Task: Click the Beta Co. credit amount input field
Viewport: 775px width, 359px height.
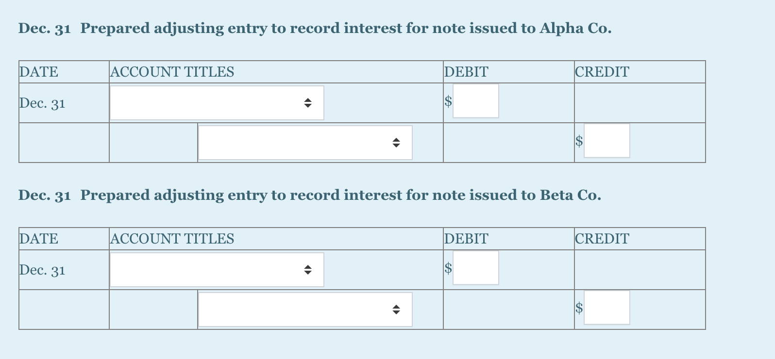Action: [607, 307]
